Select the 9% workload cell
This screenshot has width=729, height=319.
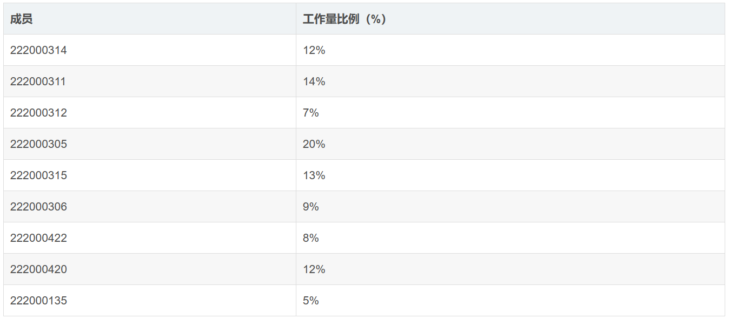311,207
